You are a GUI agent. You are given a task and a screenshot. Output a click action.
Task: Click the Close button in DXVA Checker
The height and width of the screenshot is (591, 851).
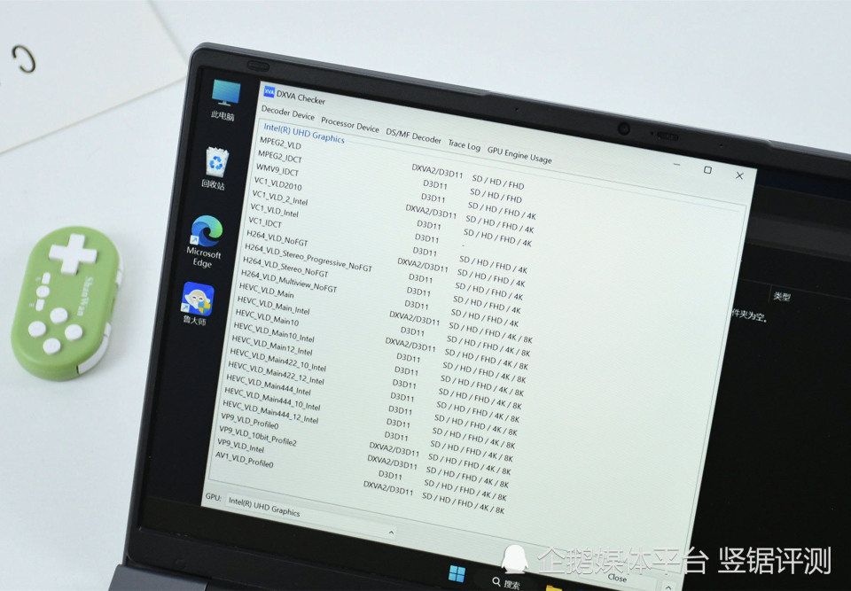(617, 578)
